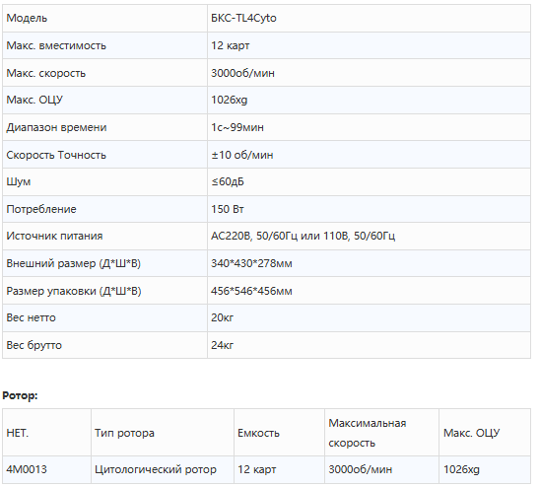Click the 150 Вт power value
The height and width of the screenshot is (487, 540).
click(x=228, y=209)
